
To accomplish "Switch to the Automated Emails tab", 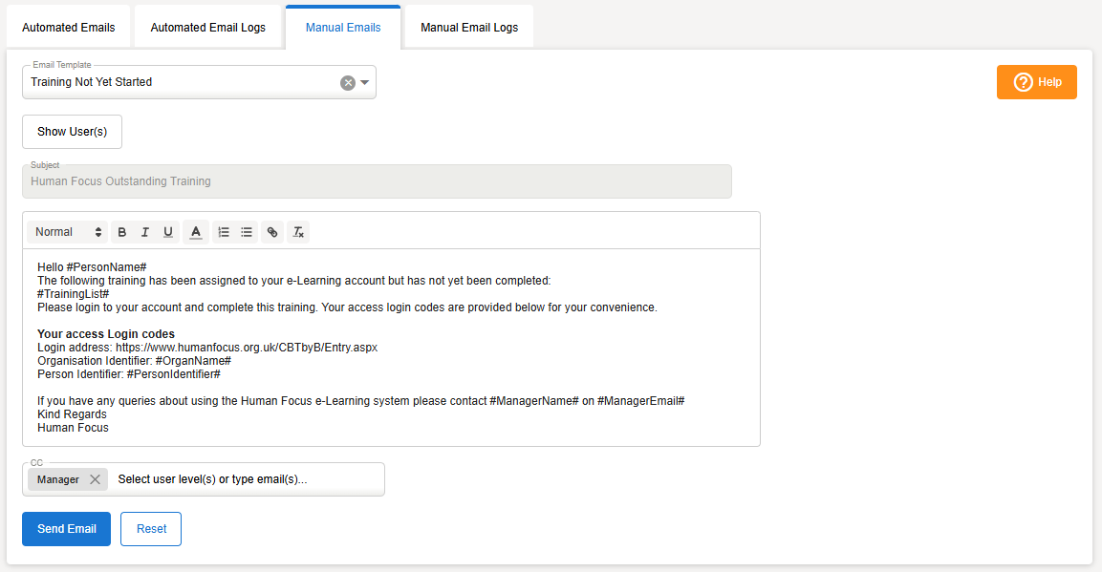I will 68,28.
